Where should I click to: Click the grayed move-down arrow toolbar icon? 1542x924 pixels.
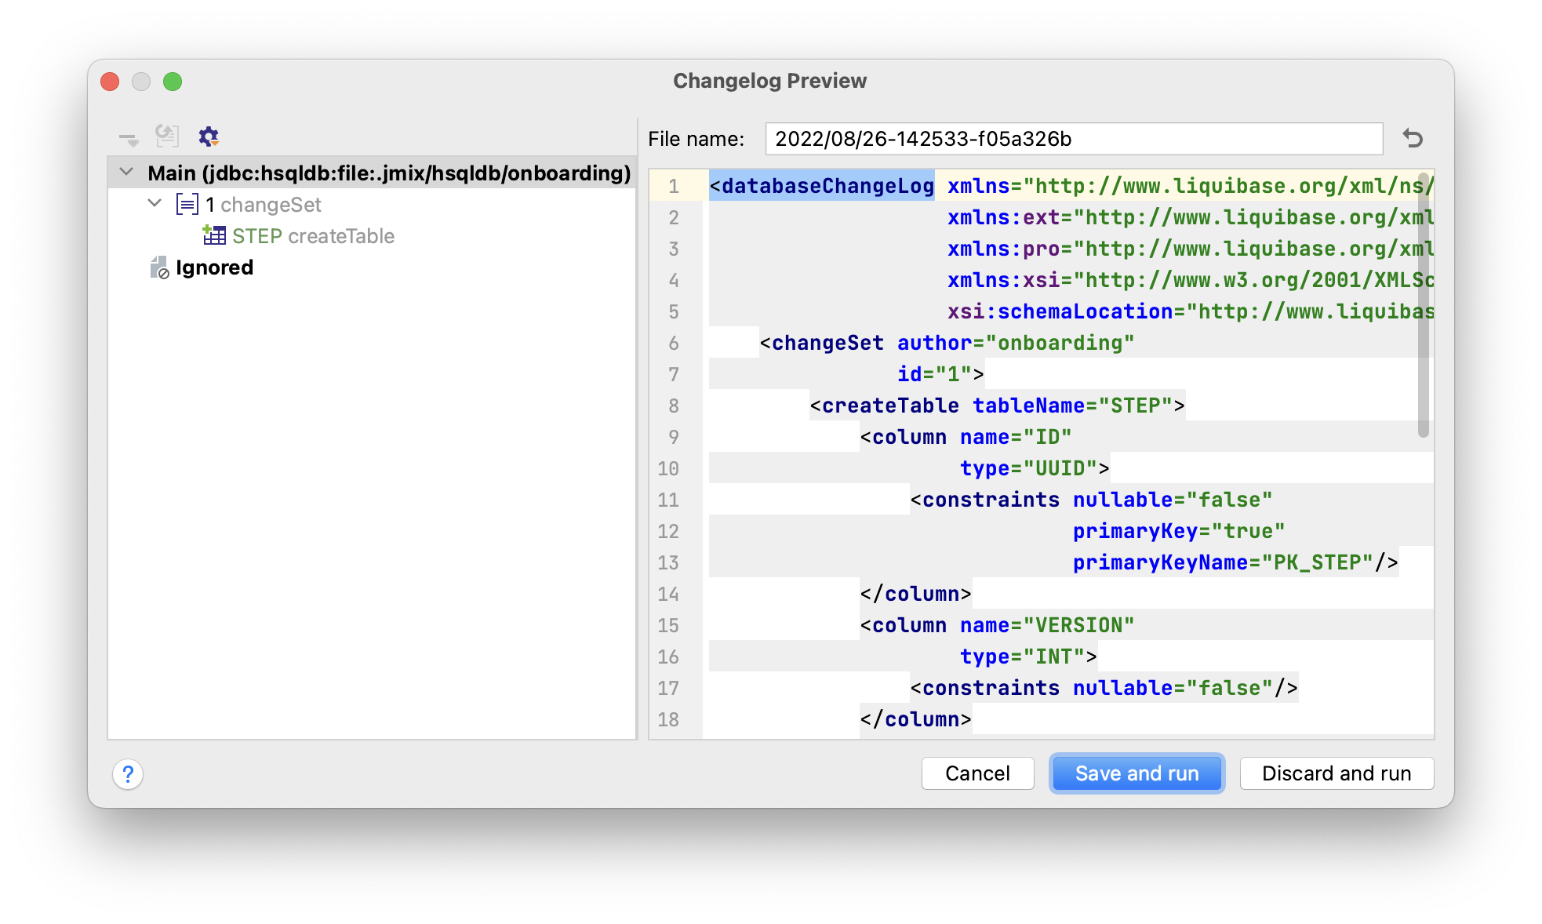[128, 139]
